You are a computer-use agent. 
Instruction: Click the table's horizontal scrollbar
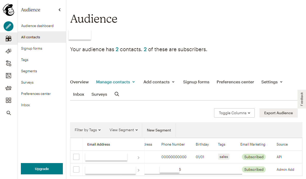[193, 174]
